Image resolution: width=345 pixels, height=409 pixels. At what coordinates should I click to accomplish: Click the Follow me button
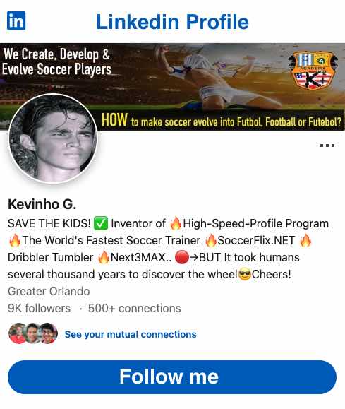(172, 377)
